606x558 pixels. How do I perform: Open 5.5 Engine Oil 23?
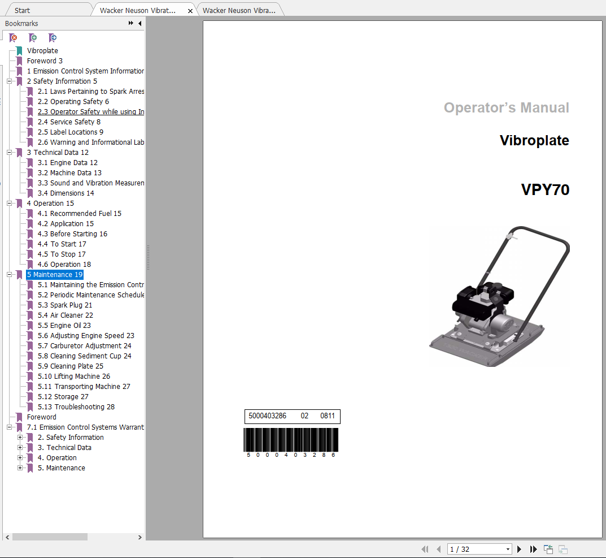(x=64, y=326)
